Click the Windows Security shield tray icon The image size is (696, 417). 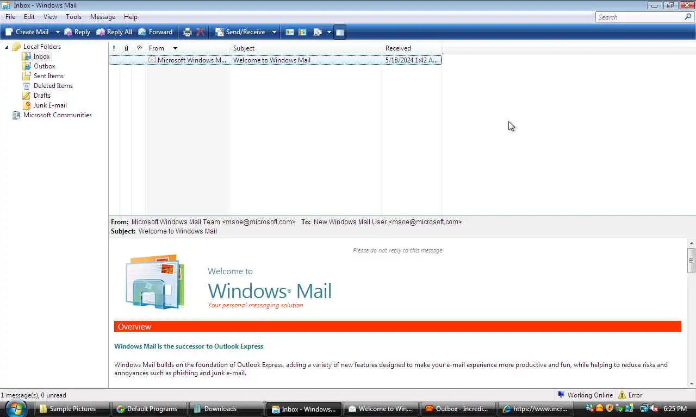click(609, 408)
